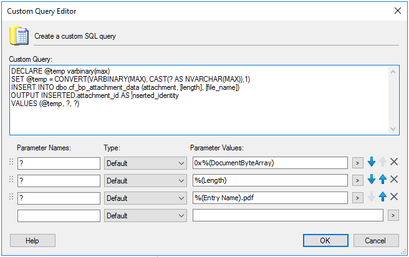409x257 pixels.
Task: Remove the Length parameter row
Action: click(394, 179)
